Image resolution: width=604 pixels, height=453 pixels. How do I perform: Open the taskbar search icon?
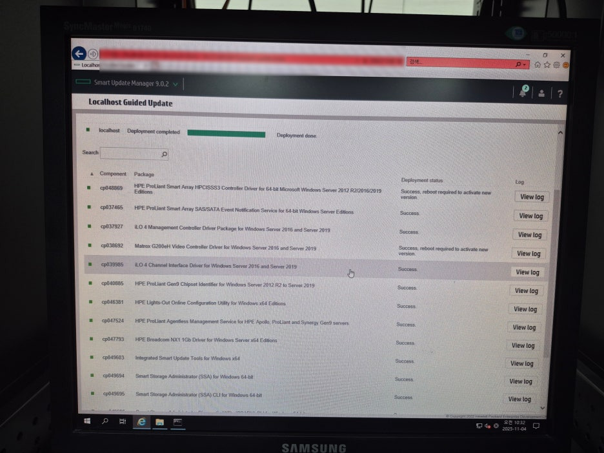105,421
